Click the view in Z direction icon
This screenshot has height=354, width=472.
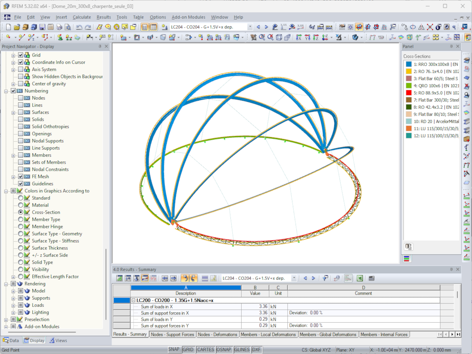click(316, 37)
